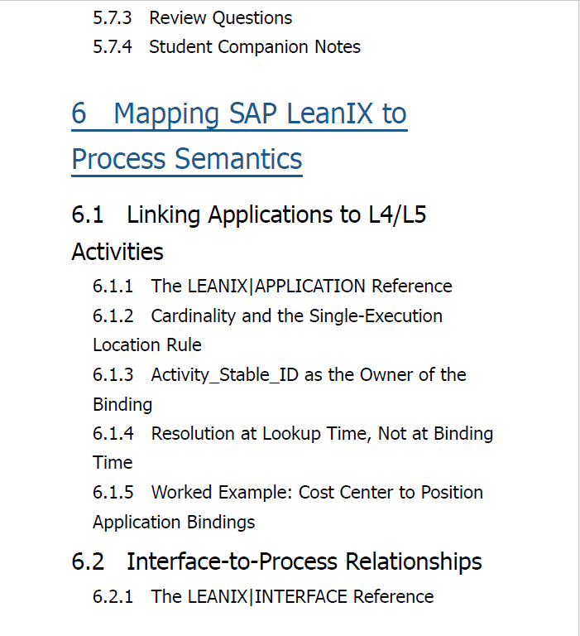Jump to 6.1 Linking Applications to L4/L5
Screen dimensions: 580x636
249,214
